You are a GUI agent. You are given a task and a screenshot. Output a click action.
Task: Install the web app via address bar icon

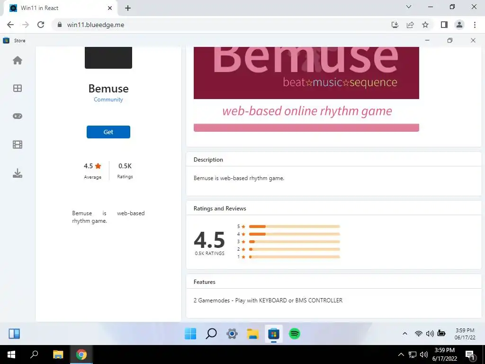click(395, 25)
